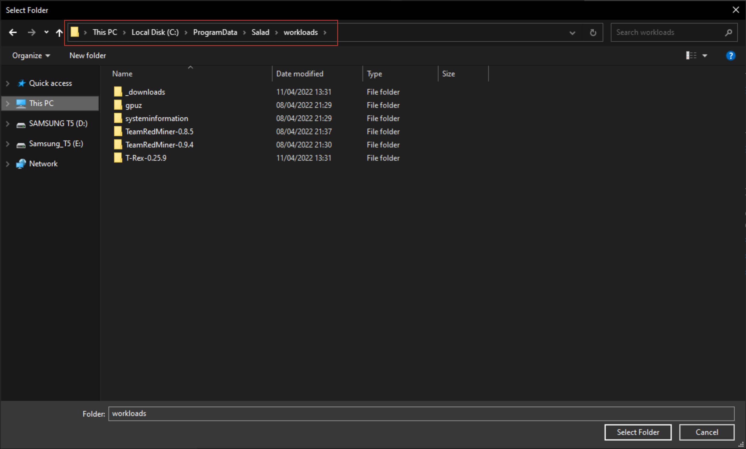Click date '08/04/2022 21:30'
The width and height of the screenshot is (746, 449).
click(x=304, y=145)
